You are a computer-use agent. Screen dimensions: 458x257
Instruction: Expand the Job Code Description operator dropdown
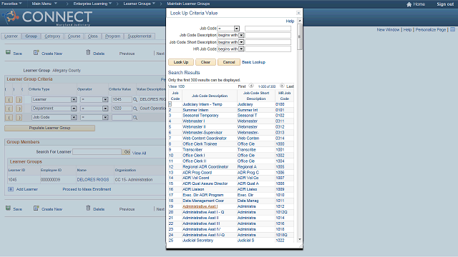pos(241,35)
